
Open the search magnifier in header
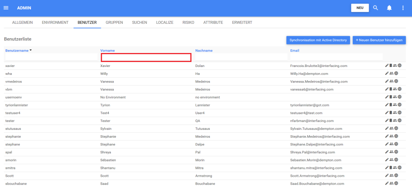pos(375,8)
